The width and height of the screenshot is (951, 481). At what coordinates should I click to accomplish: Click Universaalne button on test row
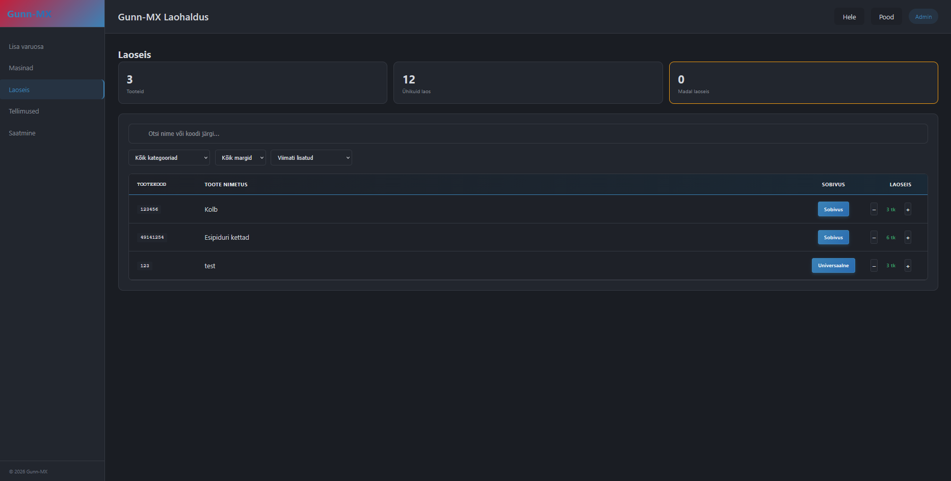point(833,265)
